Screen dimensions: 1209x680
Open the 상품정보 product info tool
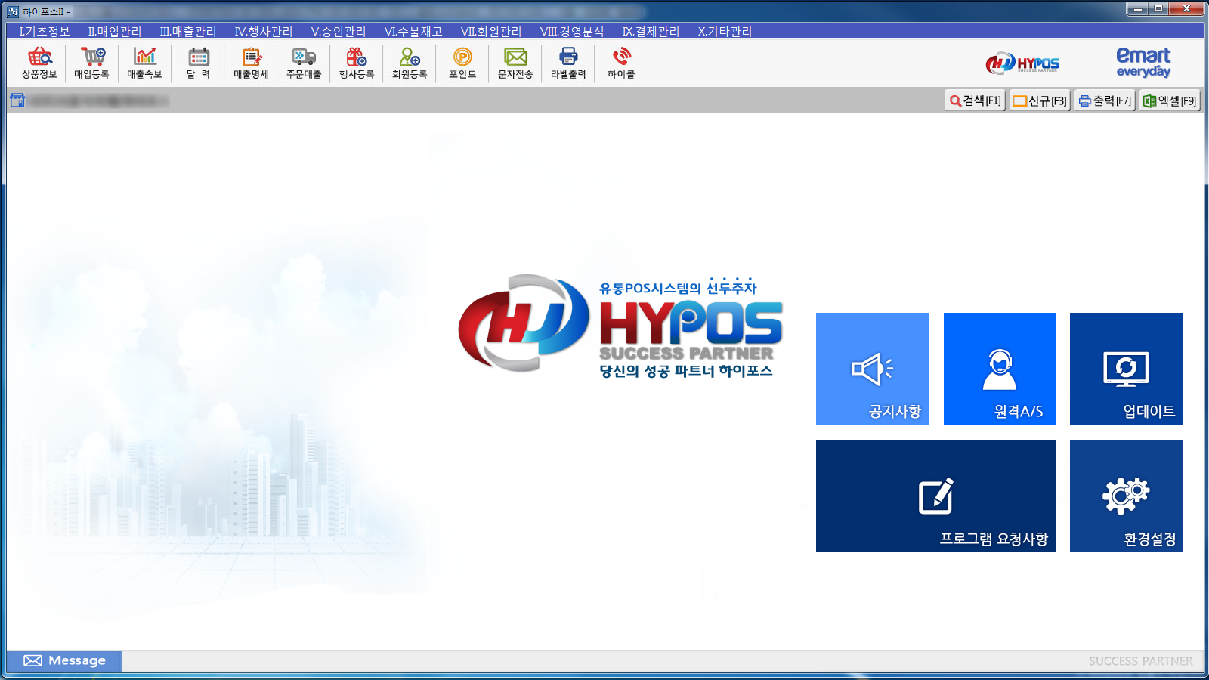pos(39,63)
